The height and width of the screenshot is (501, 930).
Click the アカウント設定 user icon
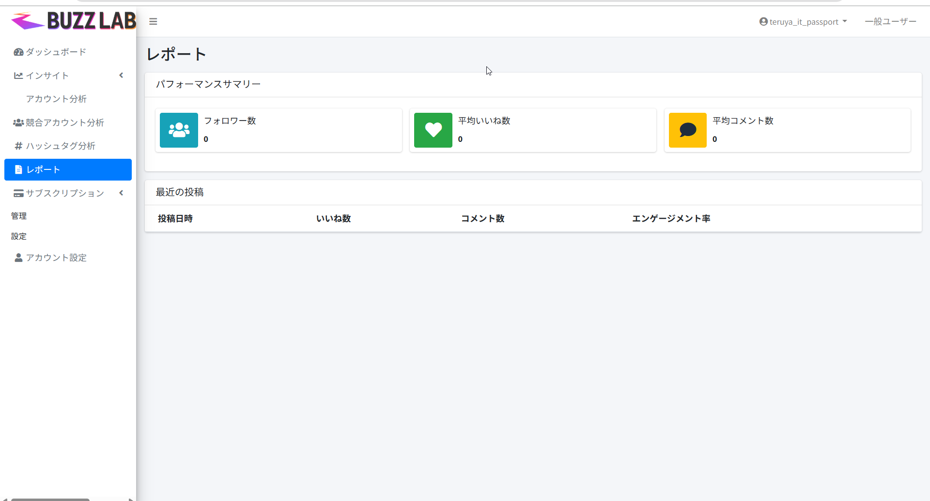click(18, 258)
